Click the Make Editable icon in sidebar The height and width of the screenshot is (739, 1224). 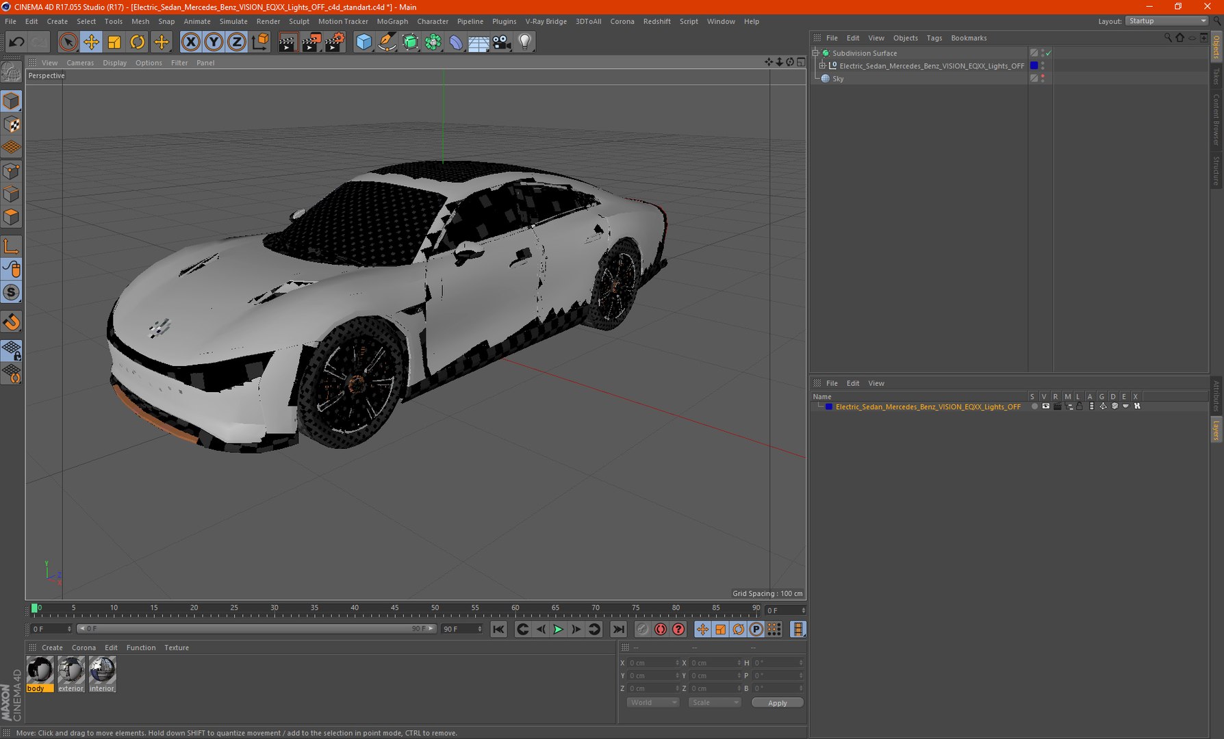click(12, 72)
